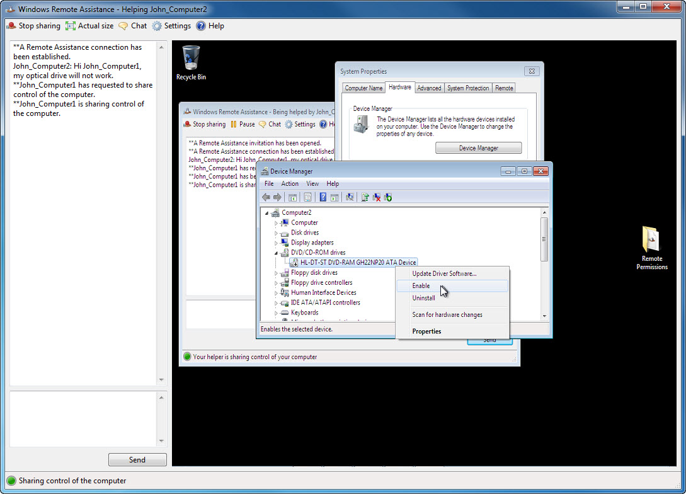Click the uninstall device toolbar icon with red X
686x494 pixels.
tap(376, 197)
